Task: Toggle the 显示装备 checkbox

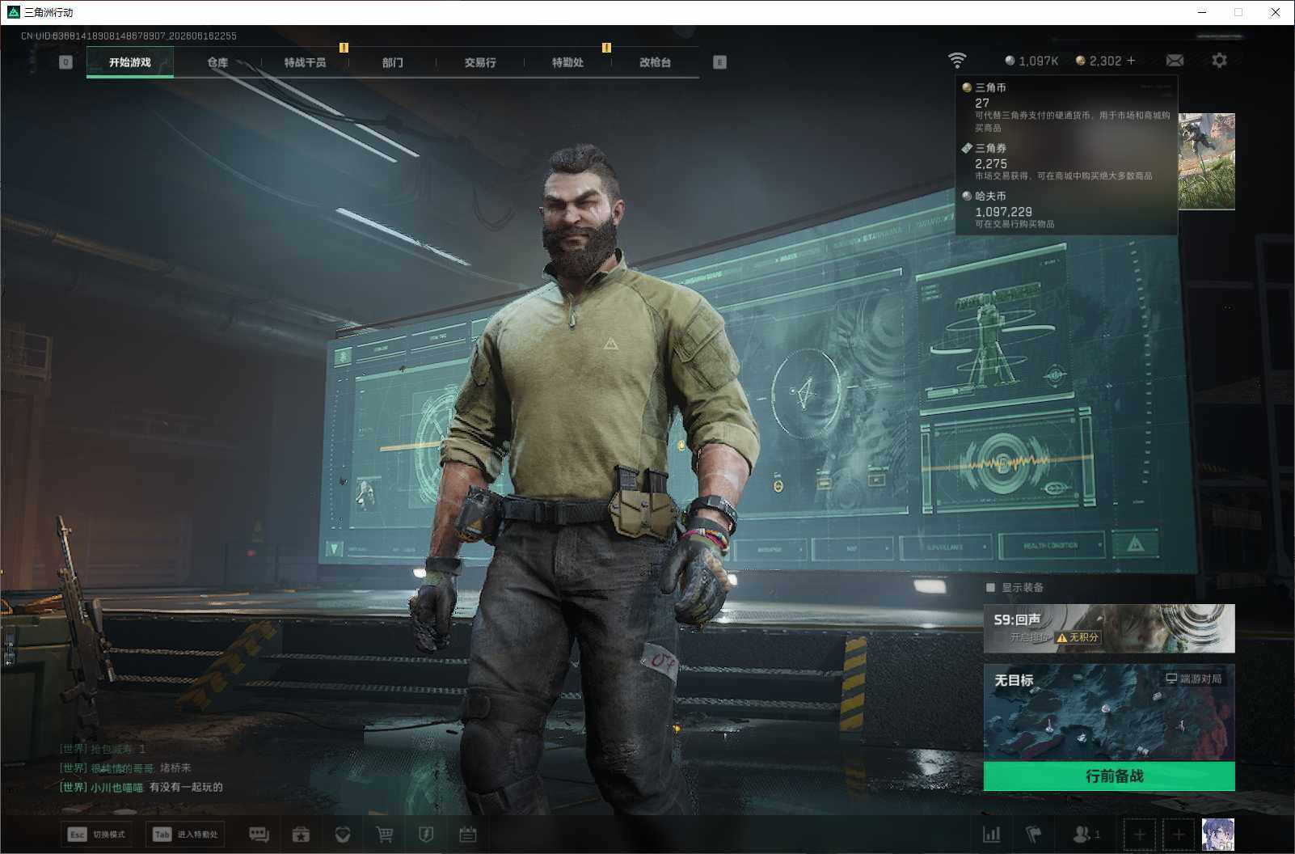Action: point(990,587)
